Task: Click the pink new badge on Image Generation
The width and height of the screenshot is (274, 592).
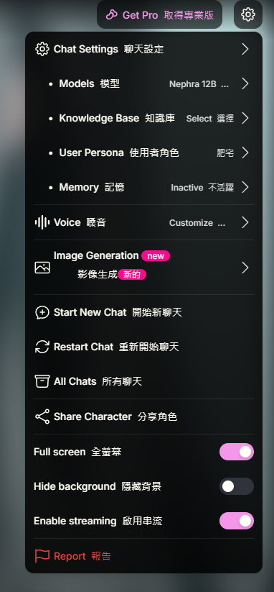Action: point(156,256)
